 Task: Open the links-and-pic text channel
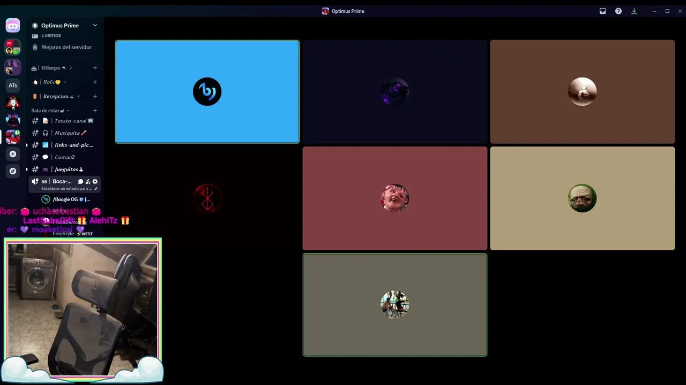click(64, 145)
